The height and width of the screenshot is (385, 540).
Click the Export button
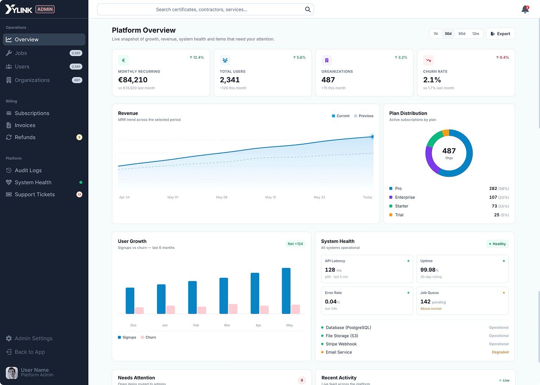pyautogui.click(x=500, y=34)
